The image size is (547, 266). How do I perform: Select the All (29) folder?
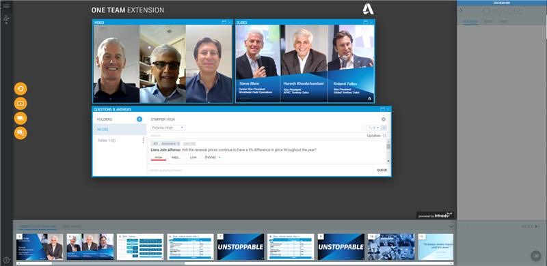119,130
